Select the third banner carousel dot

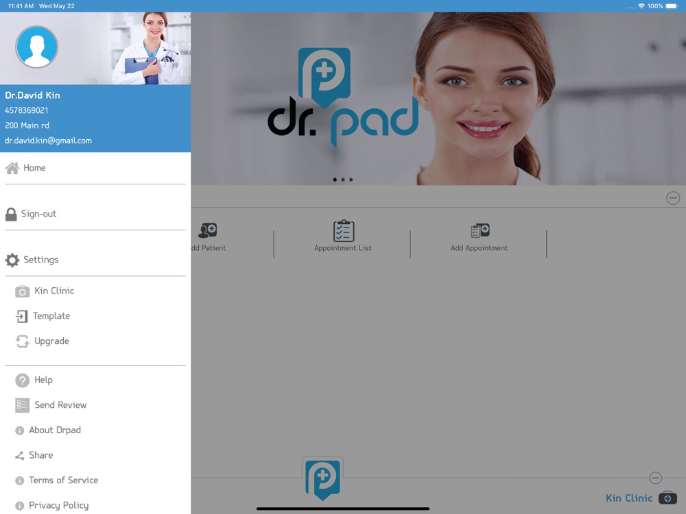point(351,180)
